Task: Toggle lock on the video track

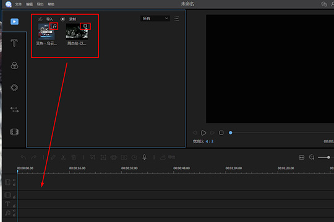Action: coord(14,184)
